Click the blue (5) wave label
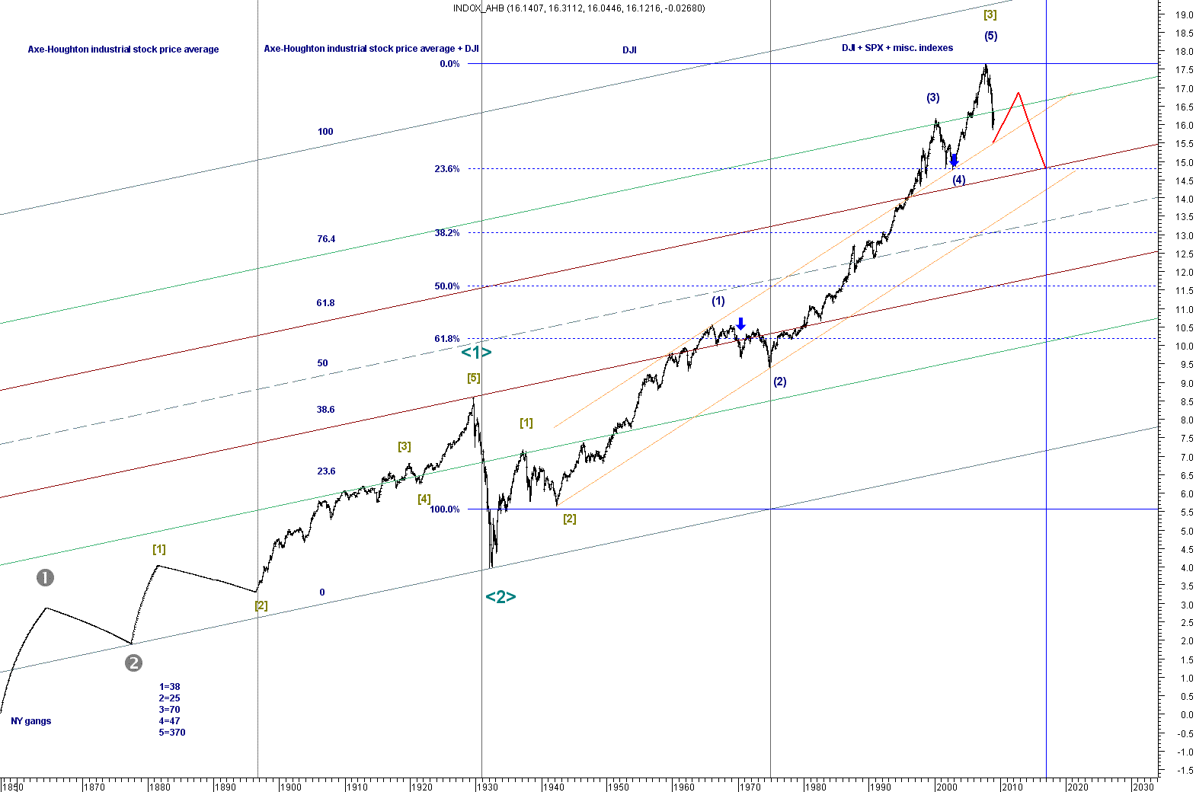 tap(990, 36)
